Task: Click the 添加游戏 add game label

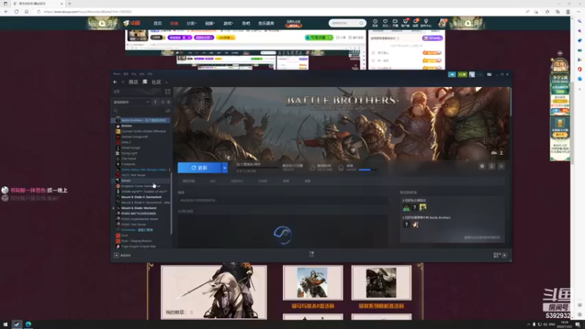Action: [126, 255]
